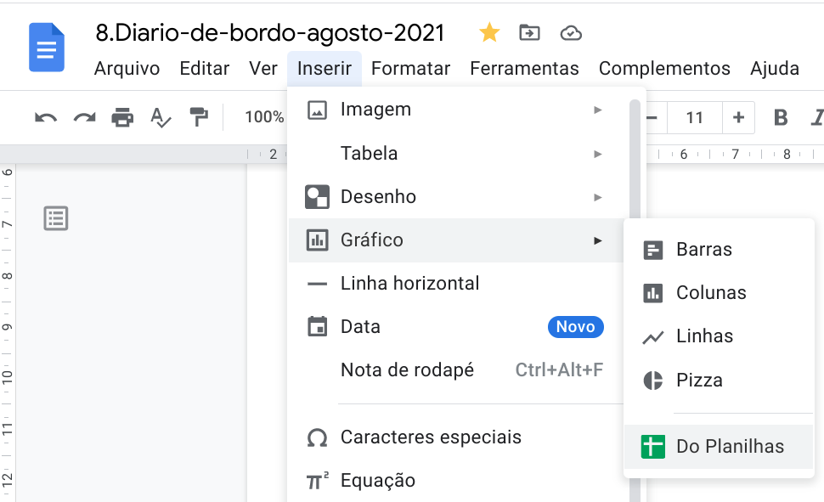
Task: Choose Do Planilhas chart option
Action: click(719, 447)
